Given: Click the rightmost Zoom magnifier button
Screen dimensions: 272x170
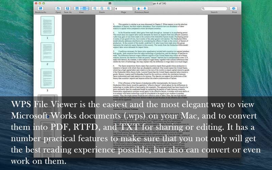Looking at the screenshot, I should click(108, 8).
